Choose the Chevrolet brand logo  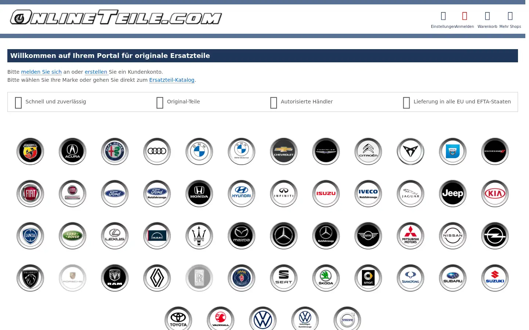point(284,151)
